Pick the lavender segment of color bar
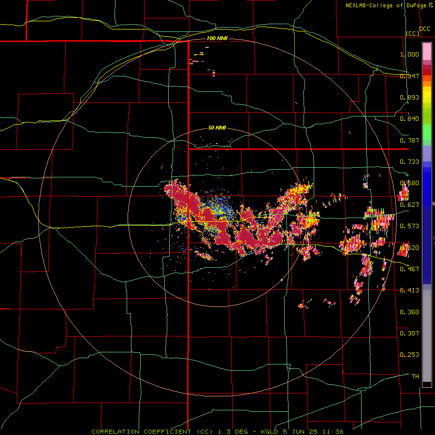Viewport: 435px width, 435px height. pyautogui.click(x=427, y=154)
